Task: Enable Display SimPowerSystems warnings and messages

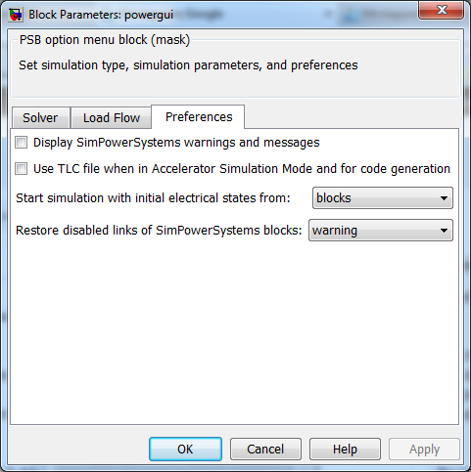Action: pyautogui.click(x=22, y=143)
